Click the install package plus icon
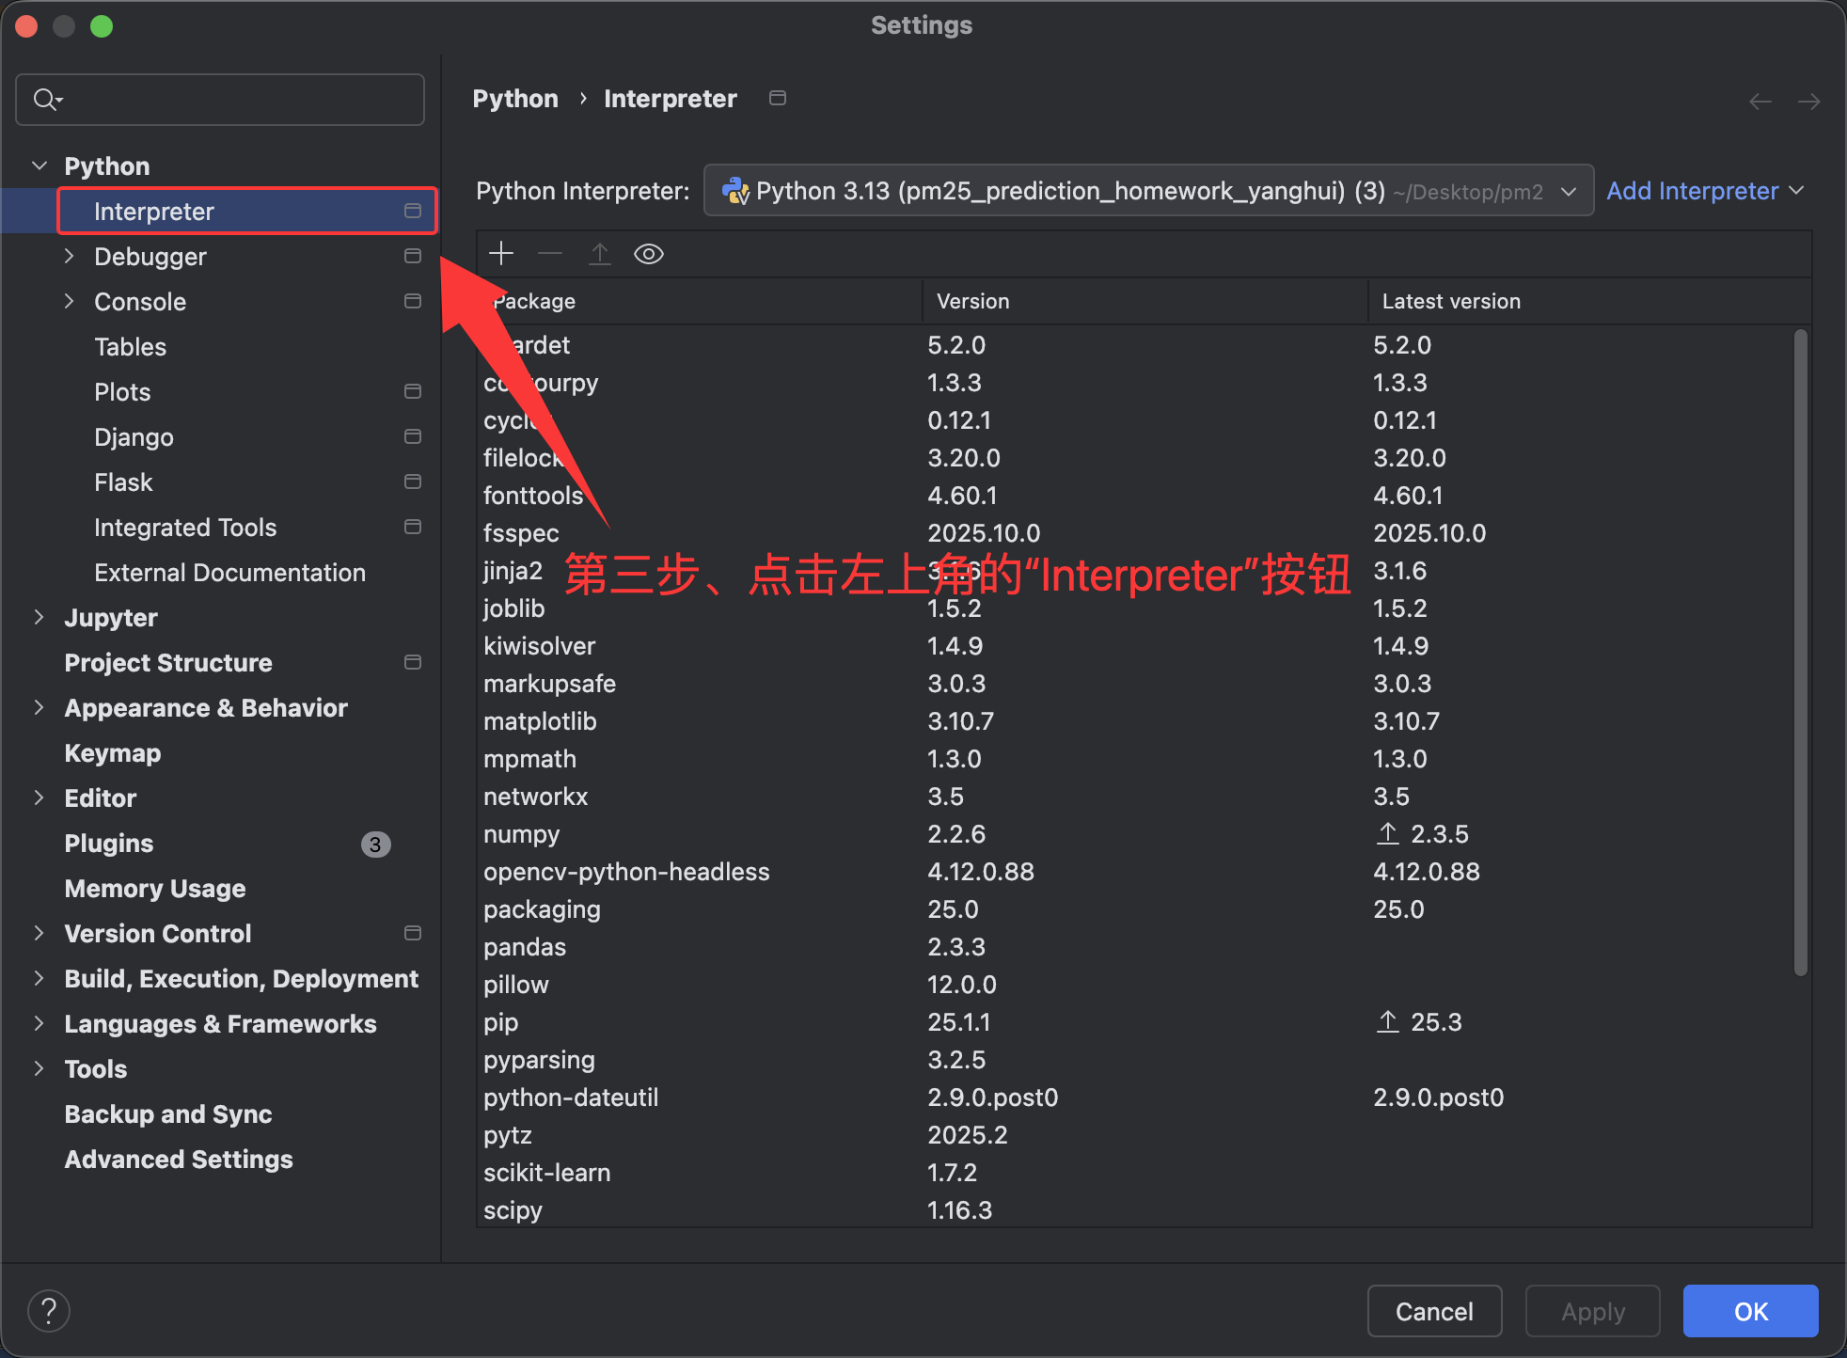 501,254
